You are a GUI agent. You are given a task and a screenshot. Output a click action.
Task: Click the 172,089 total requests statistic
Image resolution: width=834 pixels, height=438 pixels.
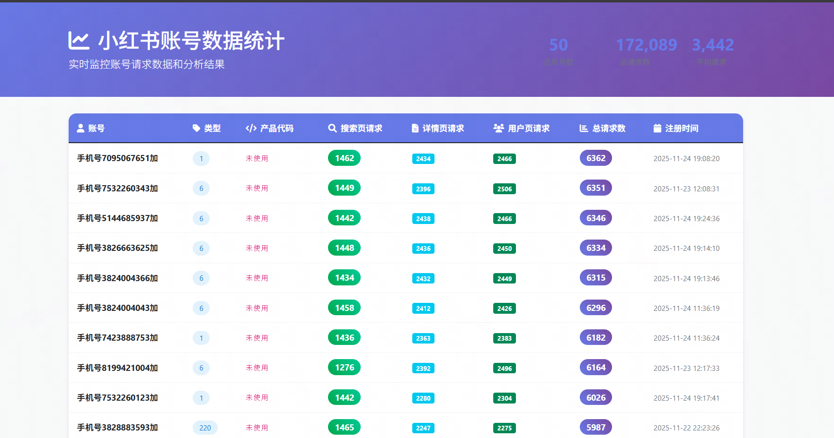tap(646, 45)
